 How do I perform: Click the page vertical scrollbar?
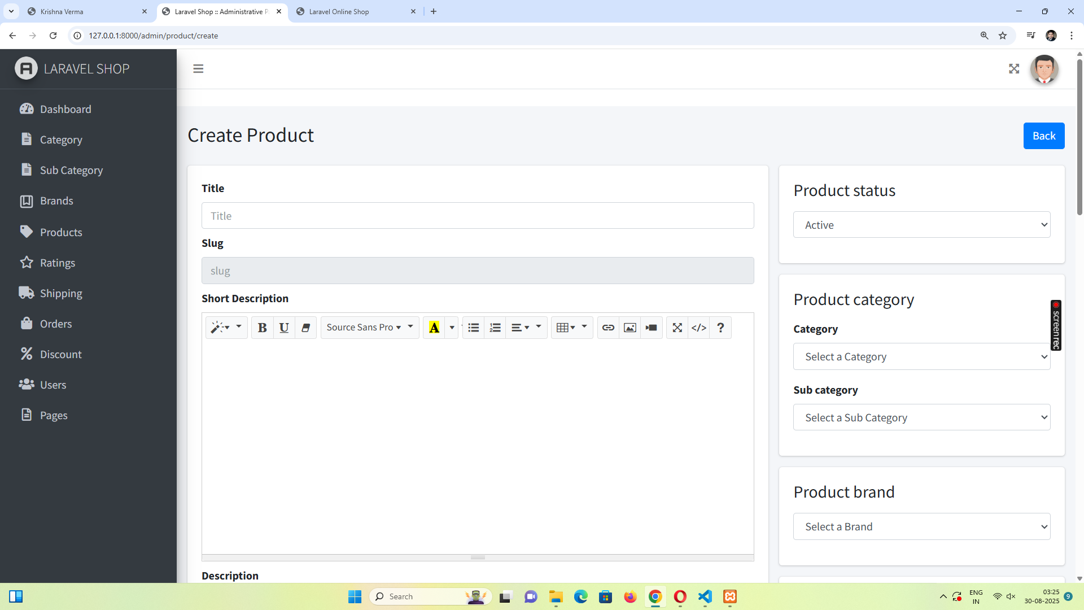[1079, 137]
